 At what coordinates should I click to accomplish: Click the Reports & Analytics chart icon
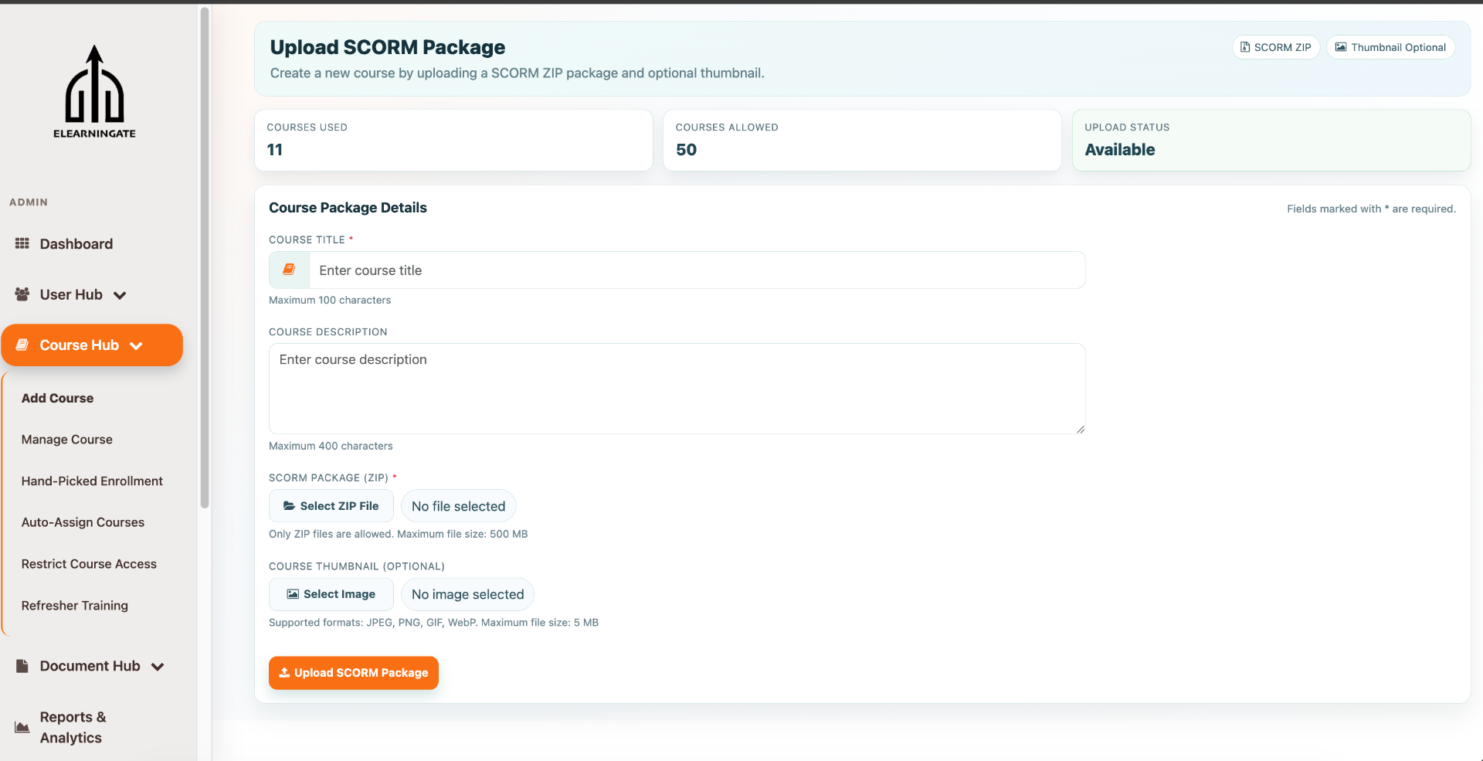point(22,727)
